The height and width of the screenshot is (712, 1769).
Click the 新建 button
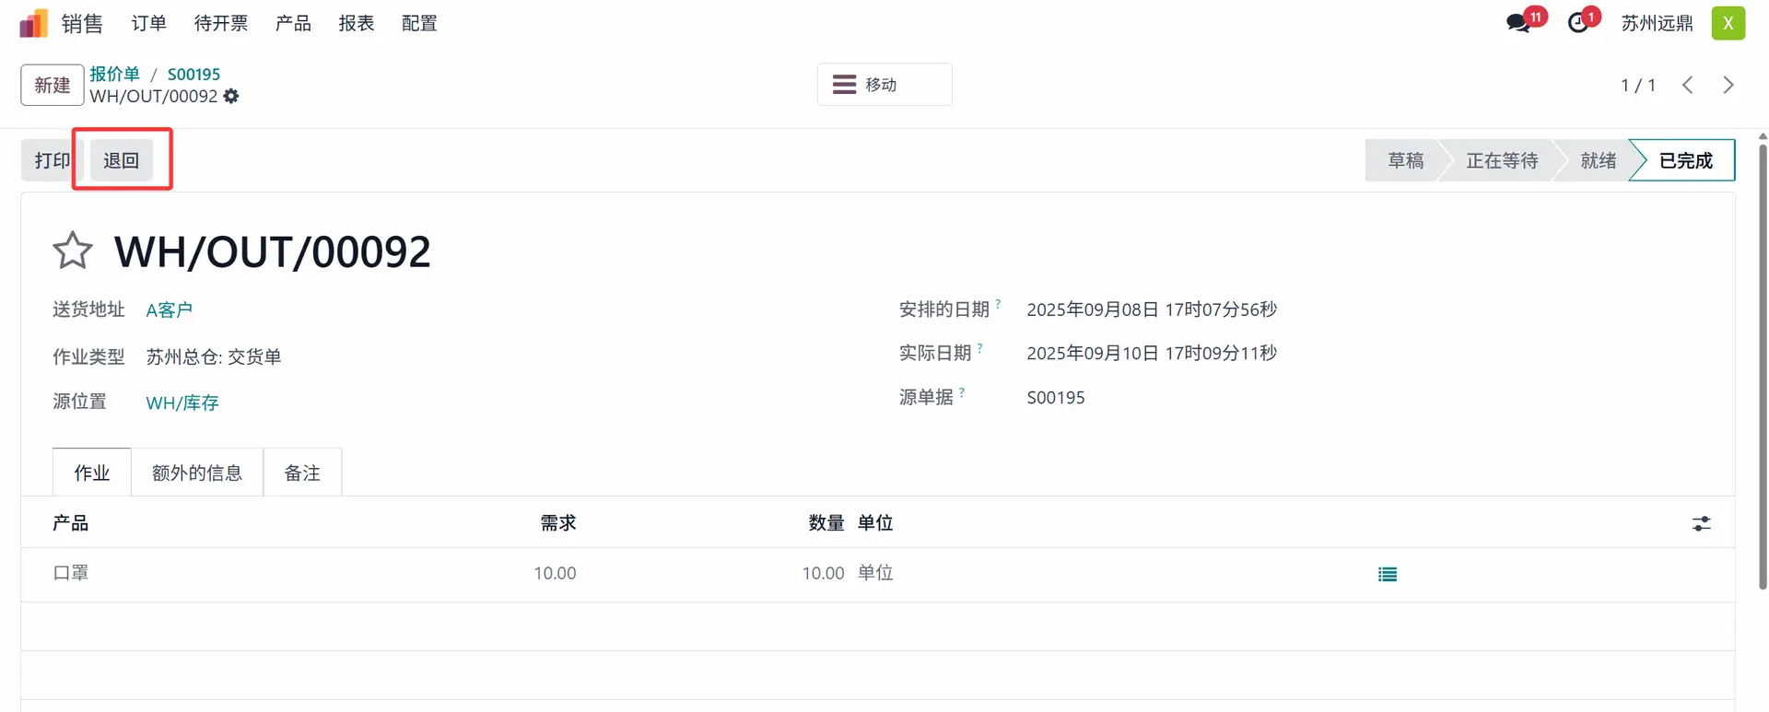(x=53, y=85)
